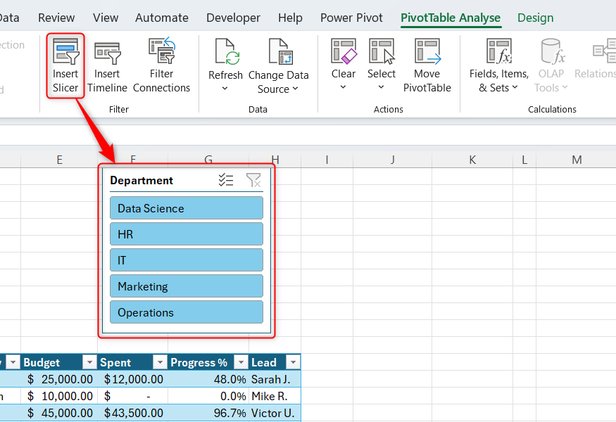The image size is (616, 422).
Task: Click the $43,500.00 spent cell
Action: tap(133, 413)
